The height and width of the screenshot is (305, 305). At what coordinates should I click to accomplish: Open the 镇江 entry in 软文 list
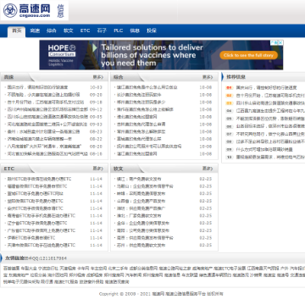(x=139, y=179)
